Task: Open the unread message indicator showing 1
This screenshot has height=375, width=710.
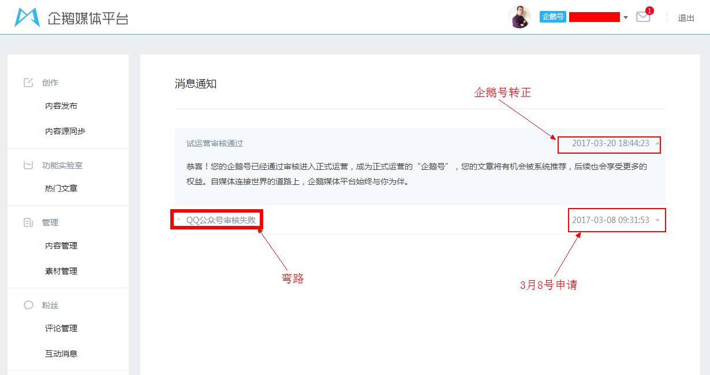Action: click(649, 10)
